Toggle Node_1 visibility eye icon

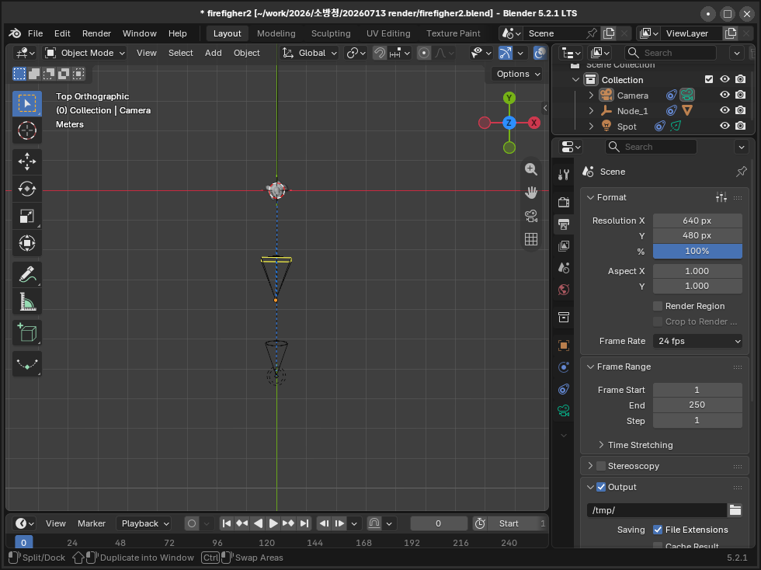click(725, 111)
